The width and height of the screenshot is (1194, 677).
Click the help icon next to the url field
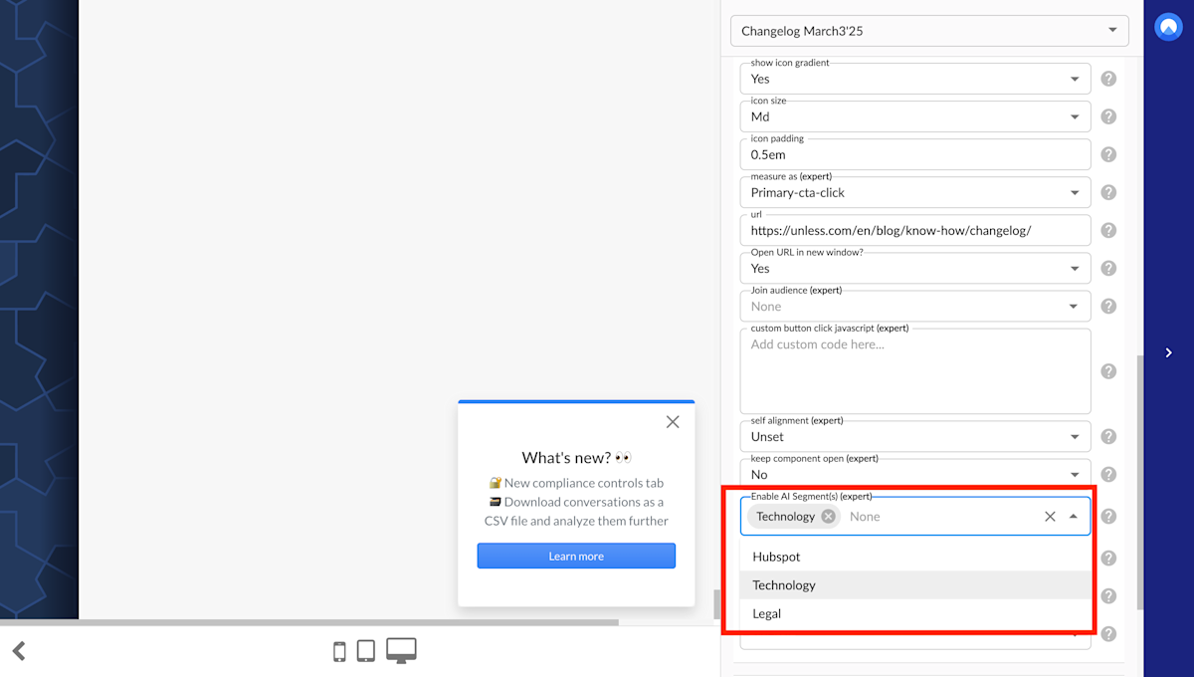coord(1108,230)
